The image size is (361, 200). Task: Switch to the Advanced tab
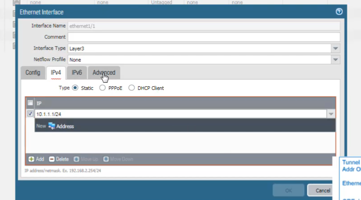(x=104, y=73)
